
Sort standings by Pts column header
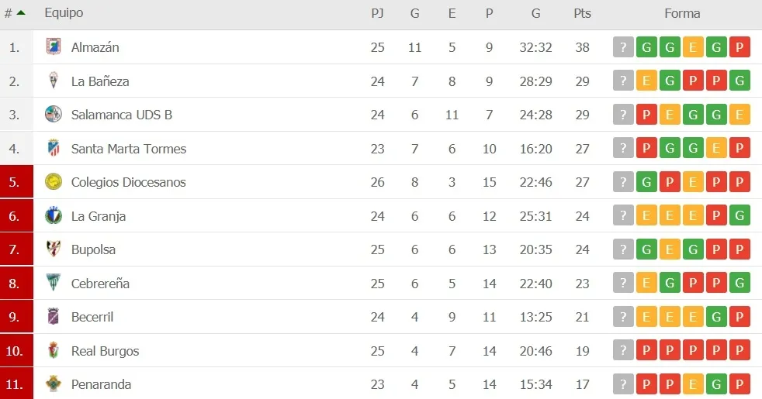pyautogui.click(x=582, y=13)
